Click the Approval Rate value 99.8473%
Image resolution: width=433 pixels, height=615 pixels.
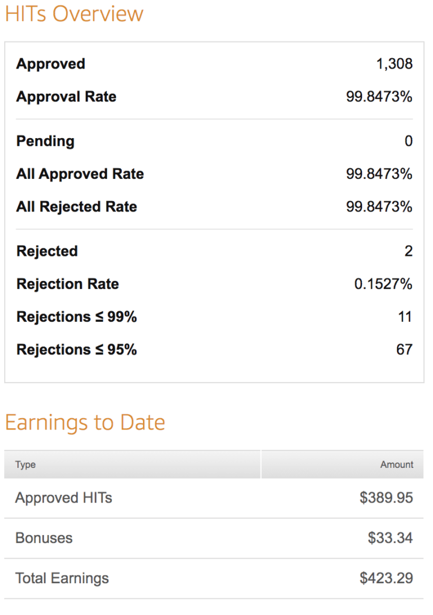pos(379,97)
